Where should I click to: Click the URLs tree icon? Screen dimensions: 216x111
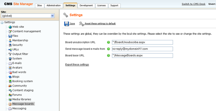[10, 50]
